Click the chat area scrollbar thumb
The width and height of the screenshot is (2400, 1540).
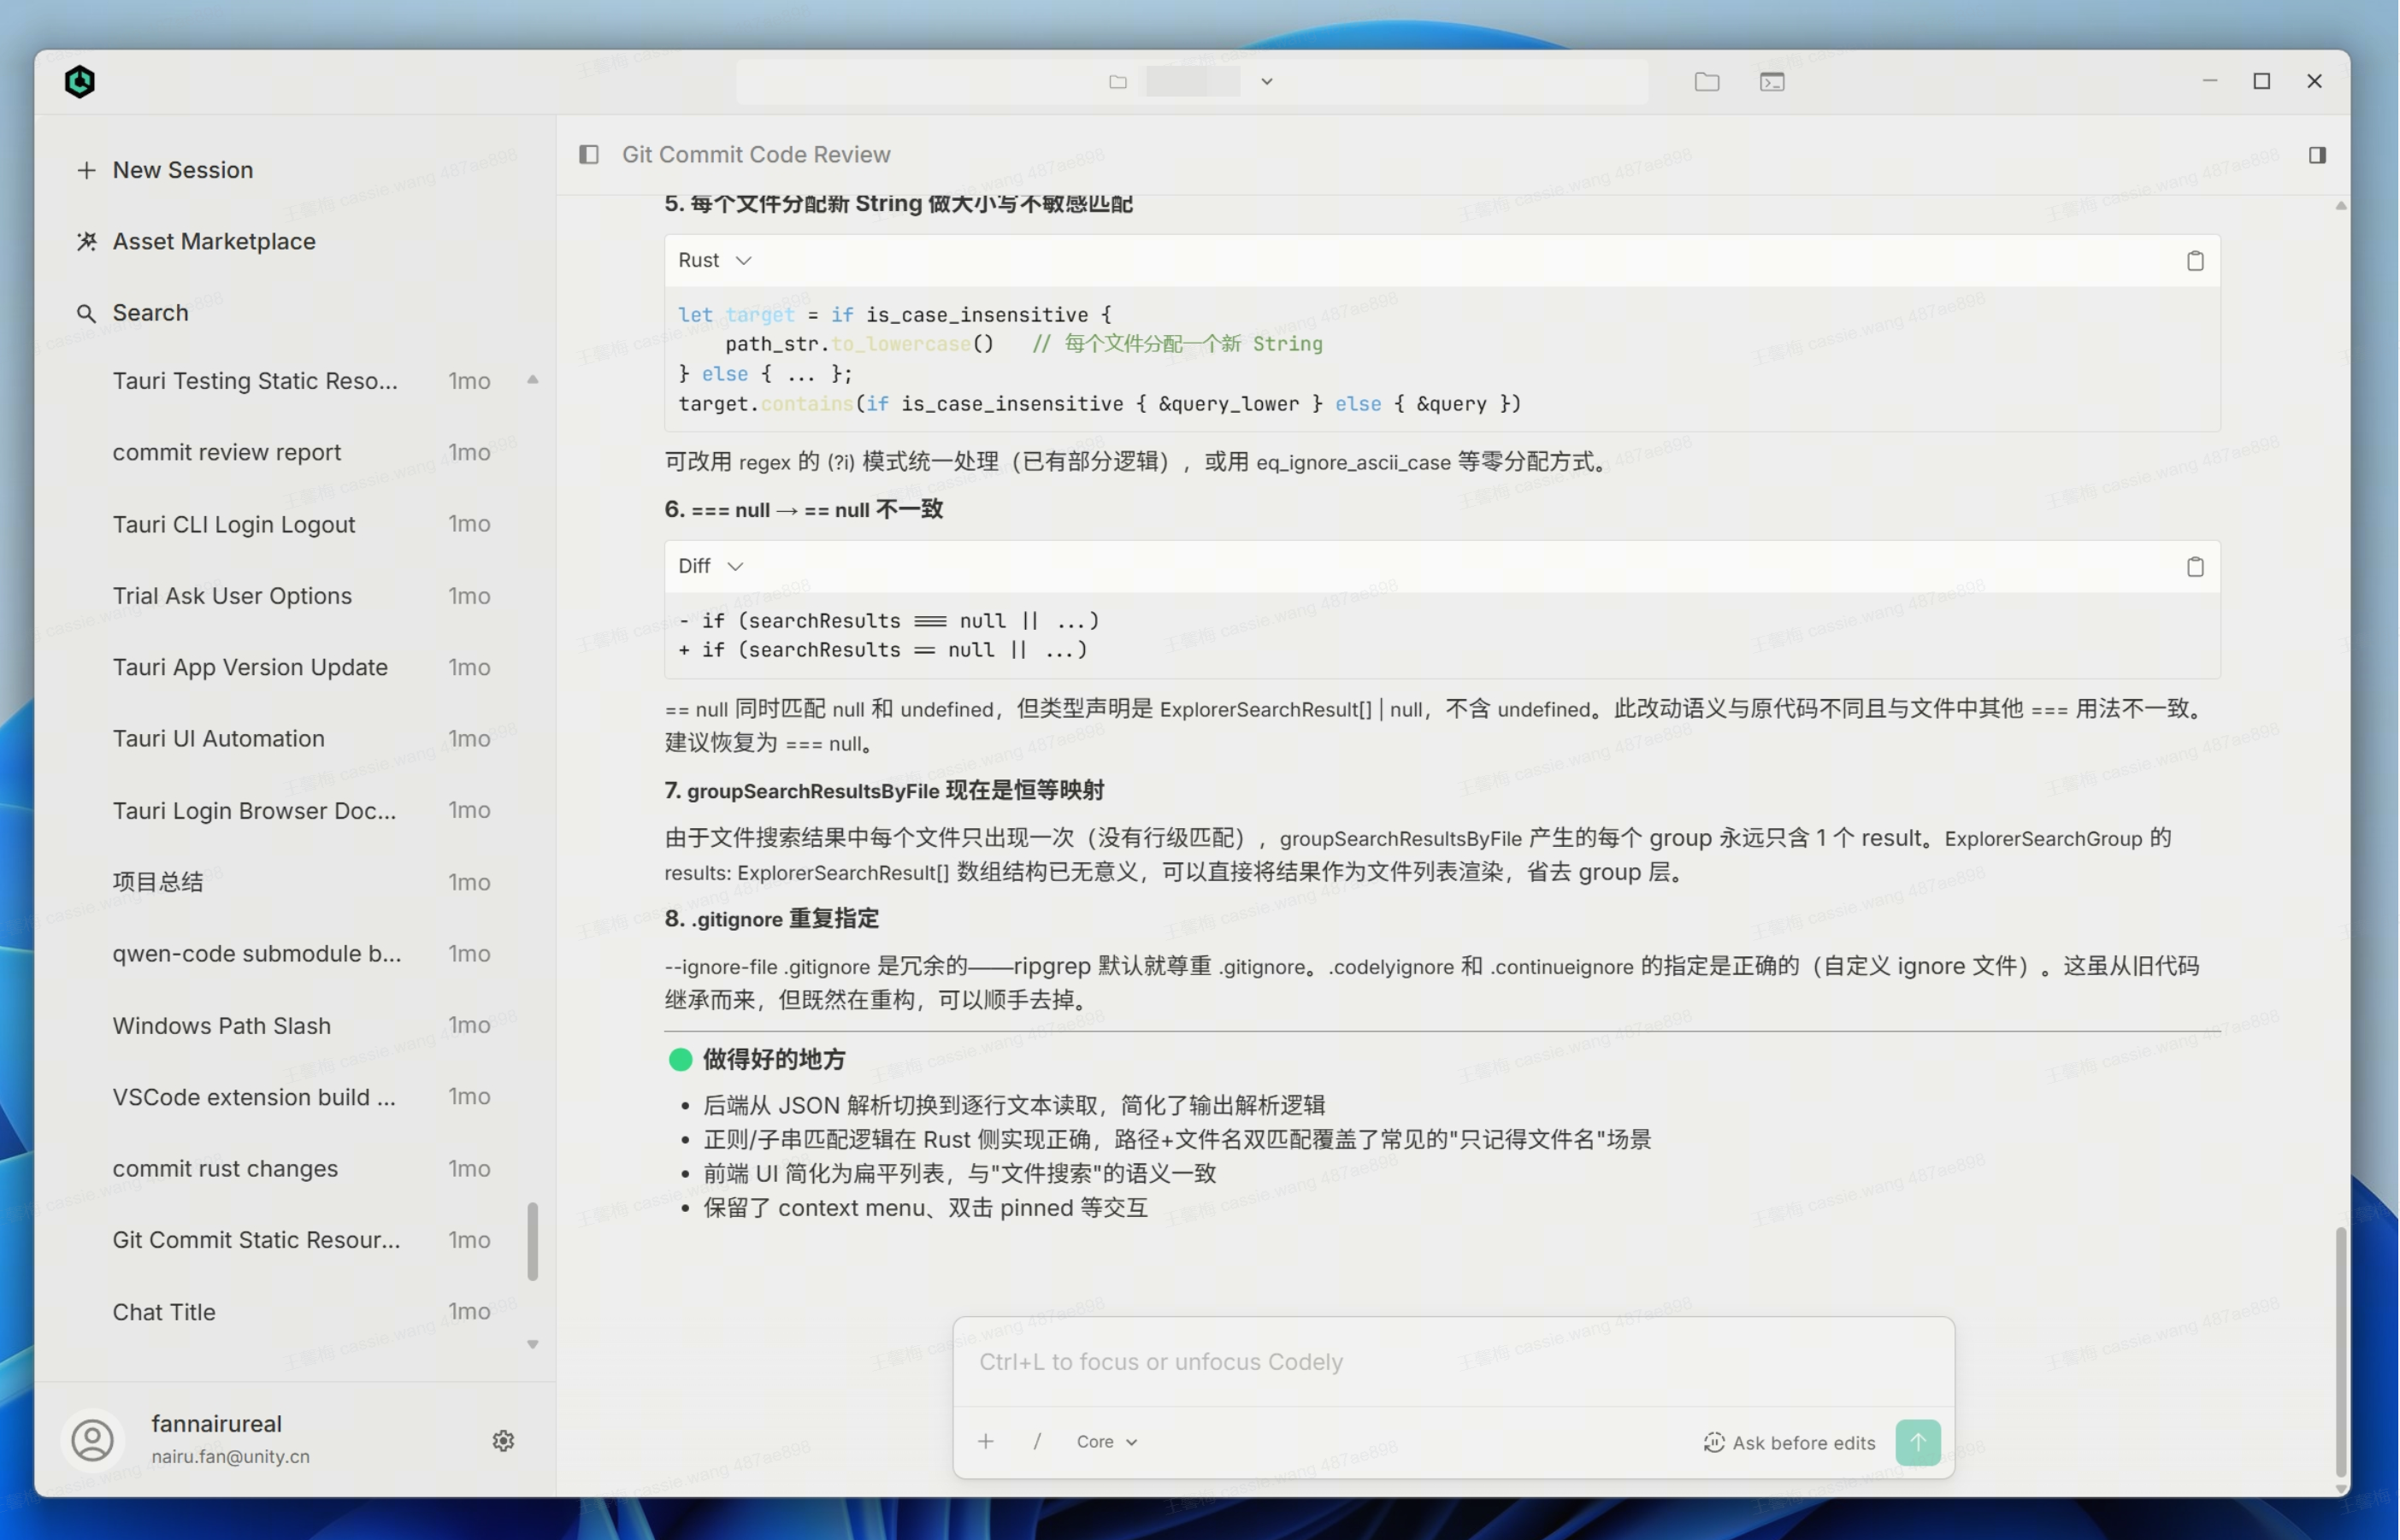pos(2340,1352)
